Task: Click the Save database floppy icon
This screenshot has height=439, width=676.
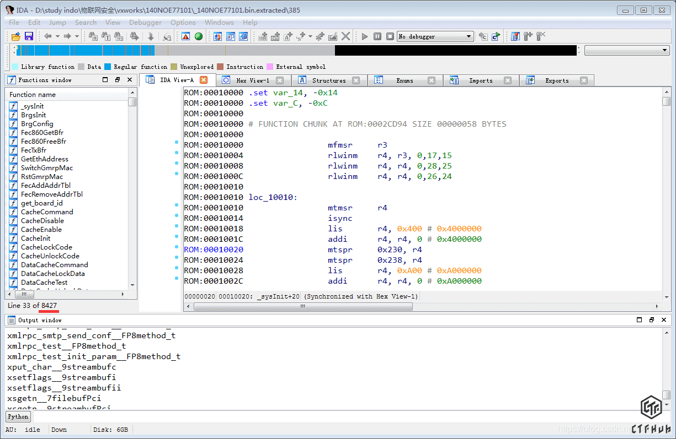Action: pos(29,36)
